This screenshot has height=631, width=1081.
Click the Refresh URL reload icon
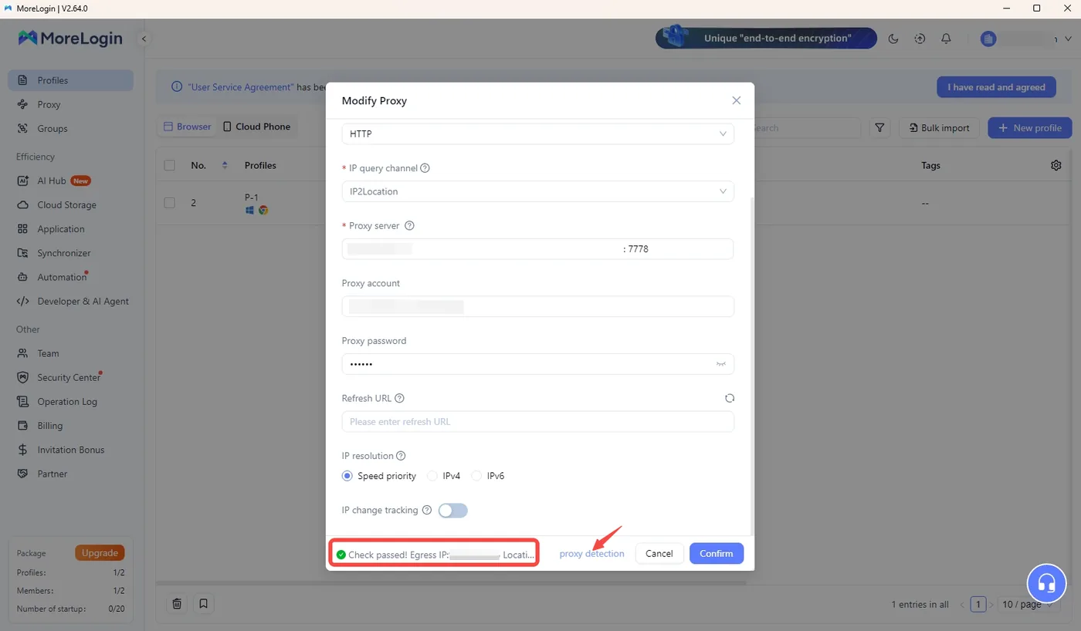tap(730, 398)
